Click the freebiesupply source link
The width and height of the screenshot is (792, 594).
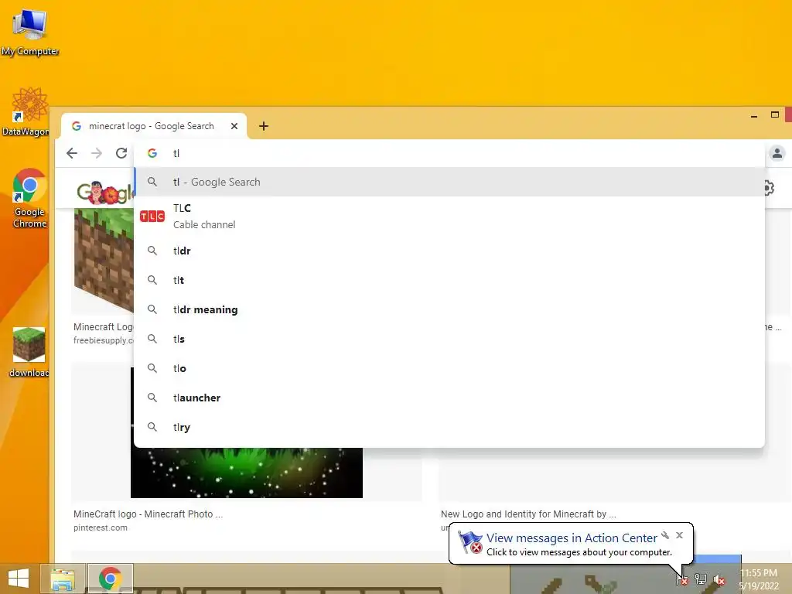[104, 340]
